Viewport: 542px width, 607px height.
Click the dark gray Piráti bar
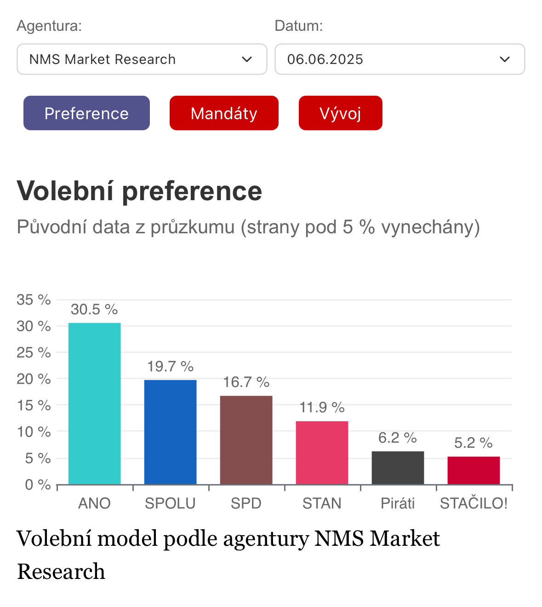[x=398, y=468]
